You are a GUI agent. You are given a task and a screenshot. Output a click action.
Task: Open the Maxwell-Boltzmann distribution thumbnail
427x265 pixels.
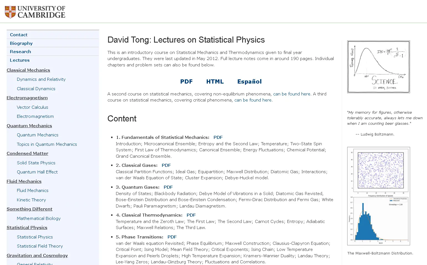378,196
